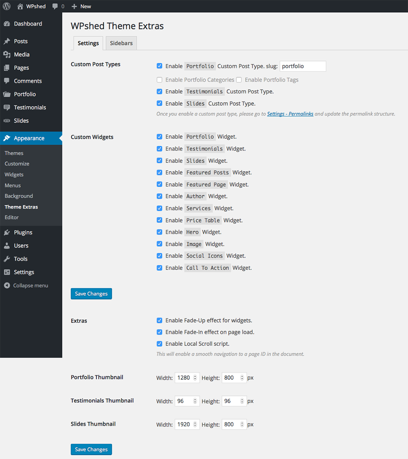Open Background submenu item
This screenshot has height=459, width=408.
pyautogui.click(x=19, y=196)
